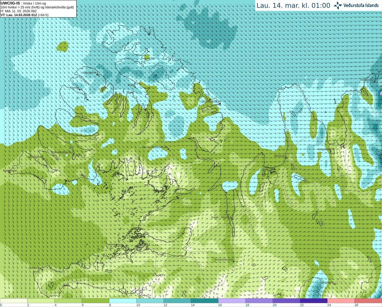Click the VT: Lau. 14.03.2026 01Z line
The width and height of the screenshot is (382, 307).
point(24,15)
